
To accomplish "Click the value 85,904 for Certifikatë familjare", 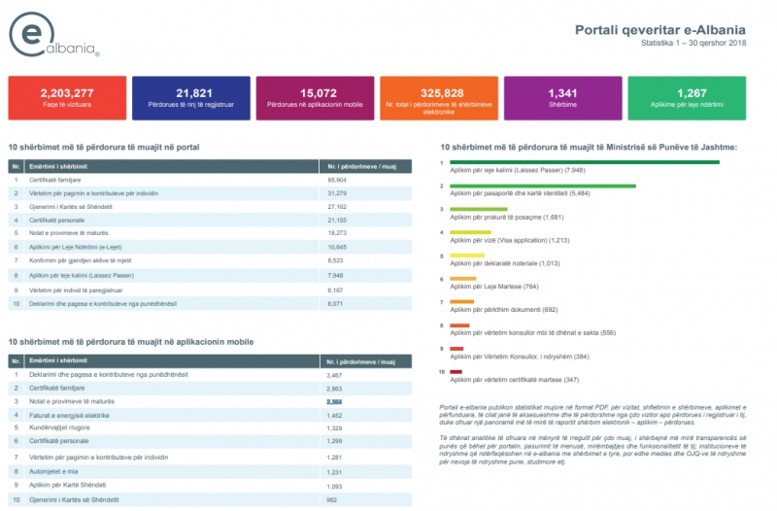I will [x=337, y=180].
